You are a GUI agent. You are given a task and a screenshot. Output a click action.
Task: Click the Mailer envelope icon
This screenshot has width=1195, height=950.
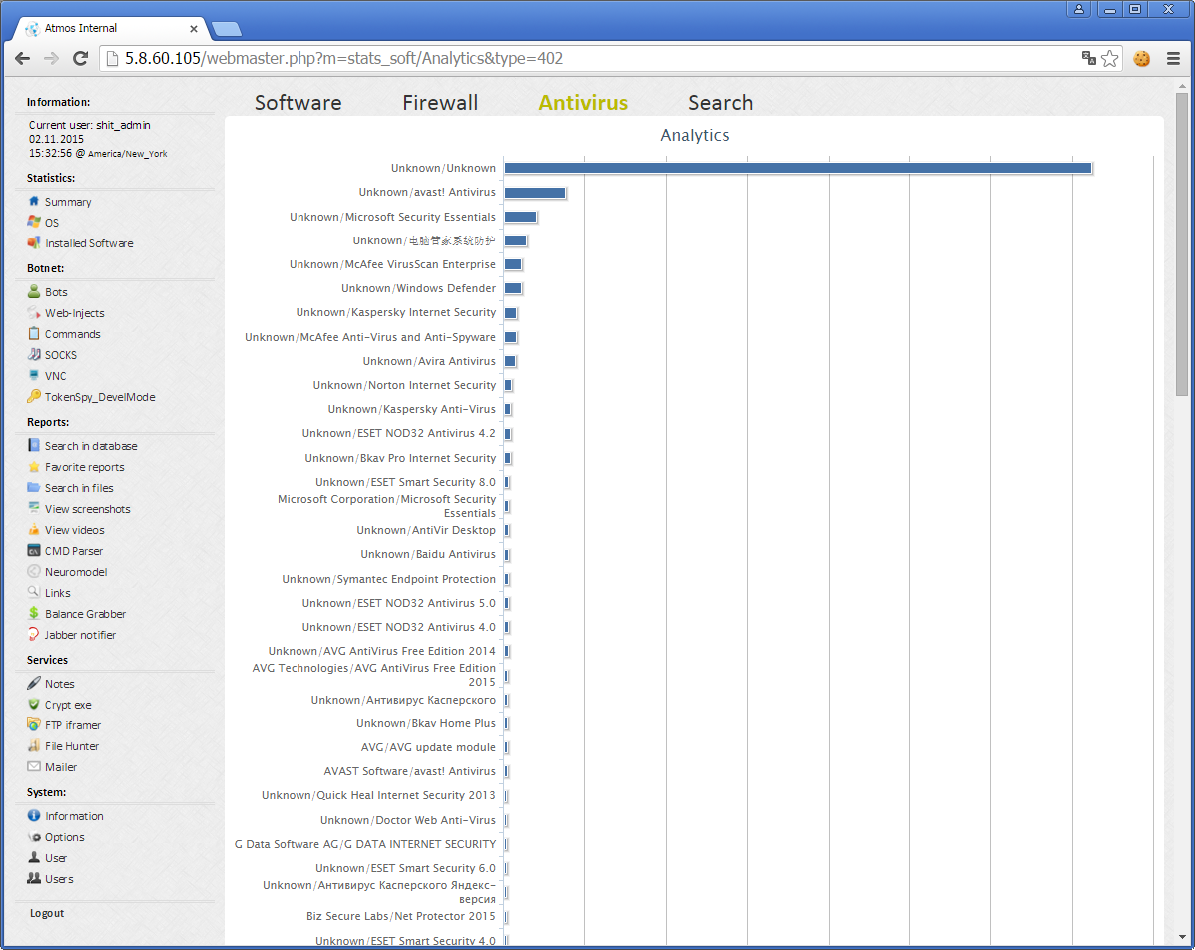pos(34,767)
